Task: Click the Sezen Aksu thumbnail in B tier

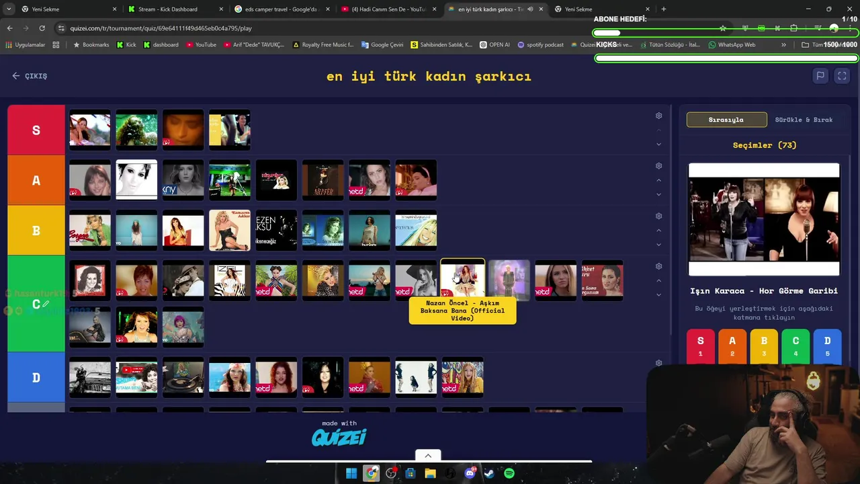Action: point(276,230)
